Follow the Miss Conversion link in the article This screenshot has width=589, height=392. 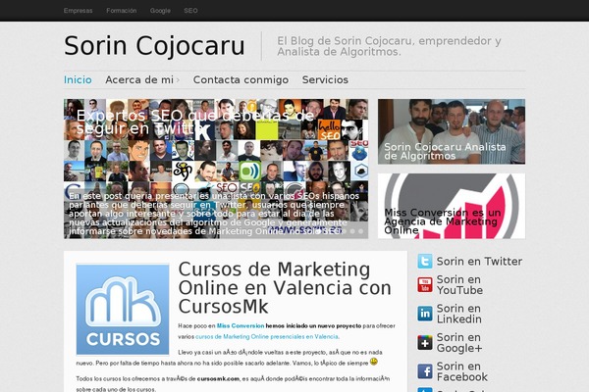pos(241,326)
